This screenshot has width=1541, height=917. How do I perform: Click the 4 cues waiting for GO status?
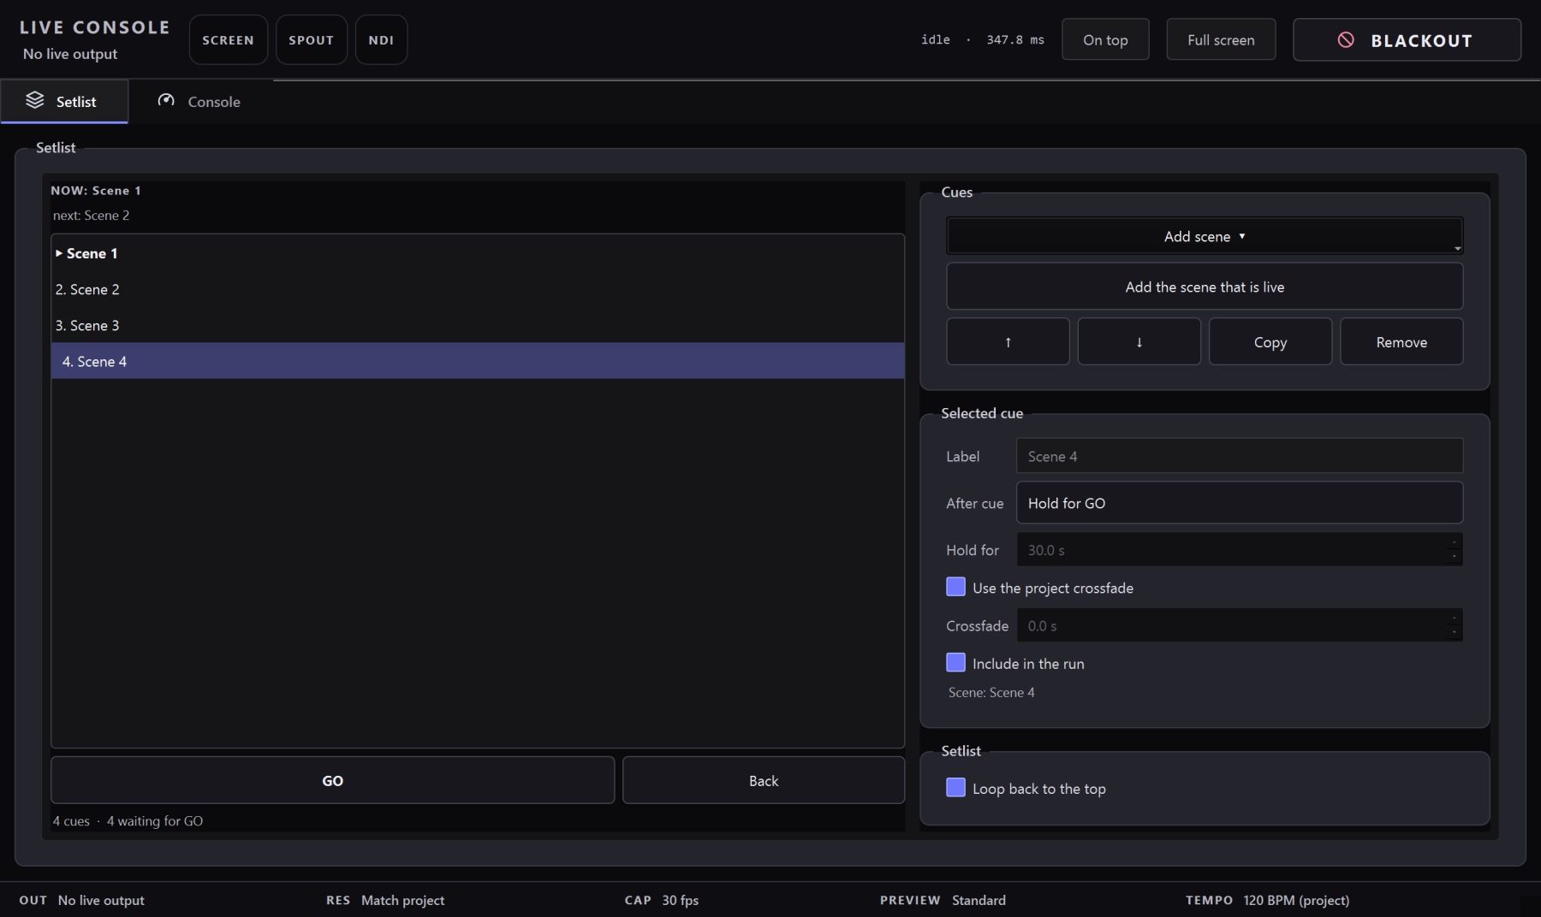point(128,820)
